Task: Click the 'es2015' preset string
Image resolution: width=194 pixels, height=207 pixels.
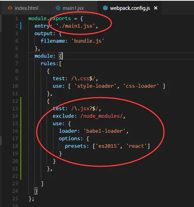Action: tap(107, 146)
